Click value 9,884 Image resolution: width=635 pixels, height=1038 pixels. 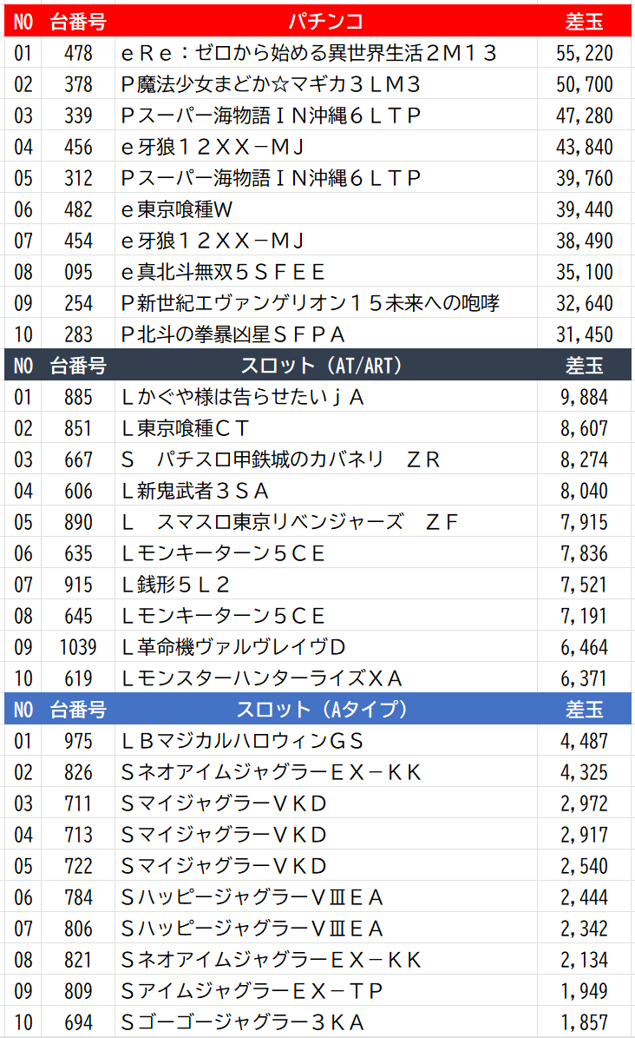[584, 397]
